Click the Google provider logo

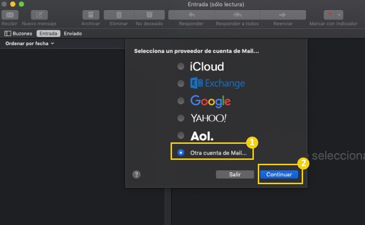(211, 101)
